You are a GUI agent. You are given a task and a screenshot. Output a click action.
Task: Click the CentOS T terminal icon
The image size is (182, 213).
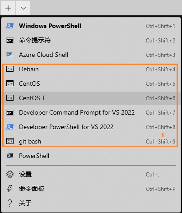pos(10,98)
